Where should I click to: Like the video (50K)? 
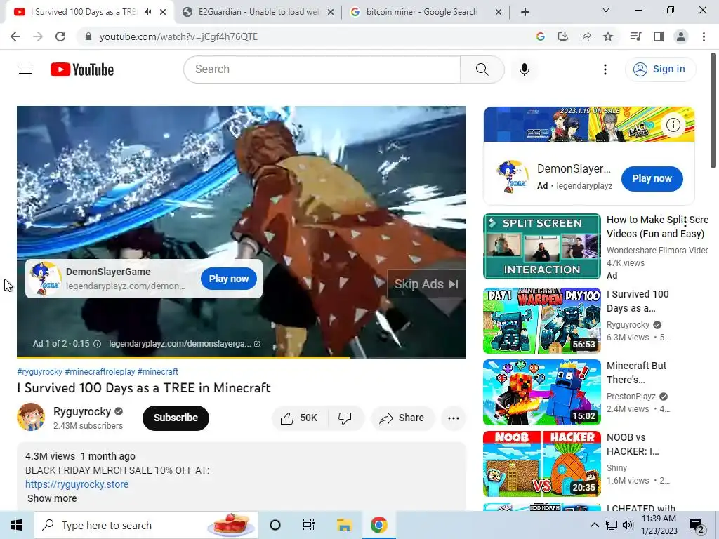tap(300, 418)
